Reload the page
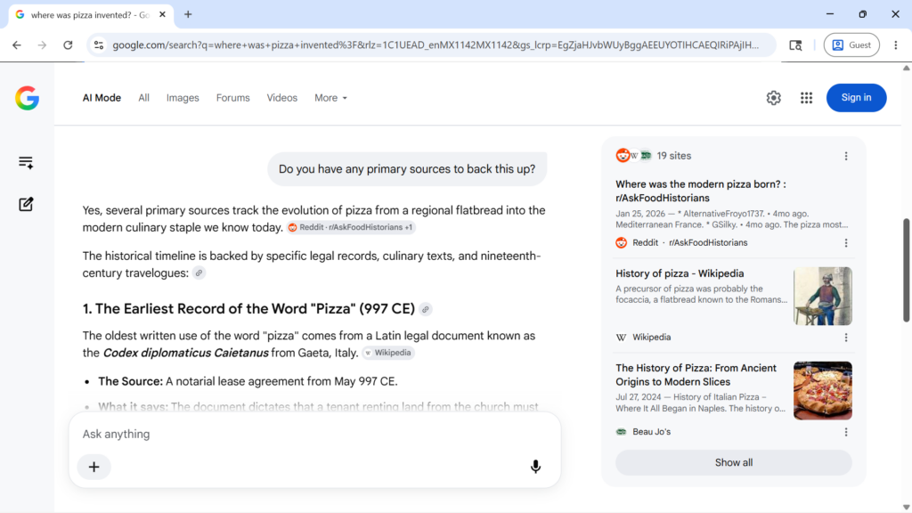 coord(68,45)
